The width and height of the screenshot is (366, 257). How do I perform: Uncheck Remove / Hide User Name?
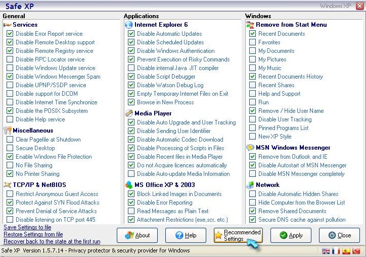[252, 111]
